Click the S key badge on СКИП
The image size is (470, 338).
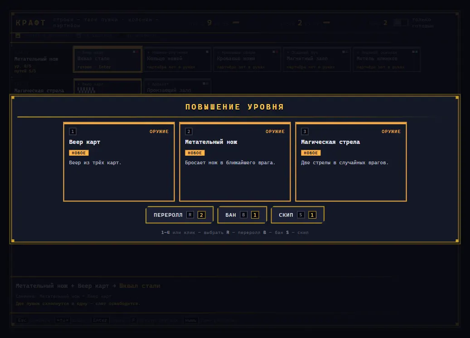(300, 215)
